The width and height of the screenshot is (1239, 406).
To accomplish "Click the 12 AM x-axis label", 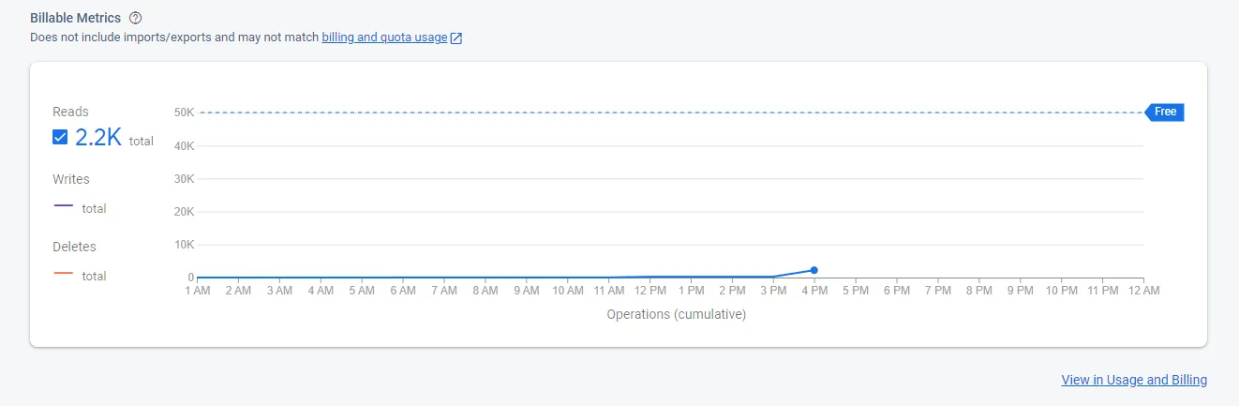I will coord(1143,291).
